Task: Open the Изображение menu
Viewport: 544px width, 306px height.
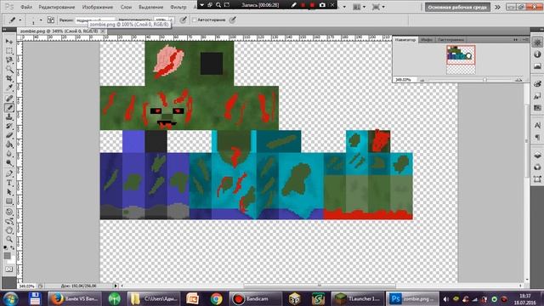Action: (98, 7)
